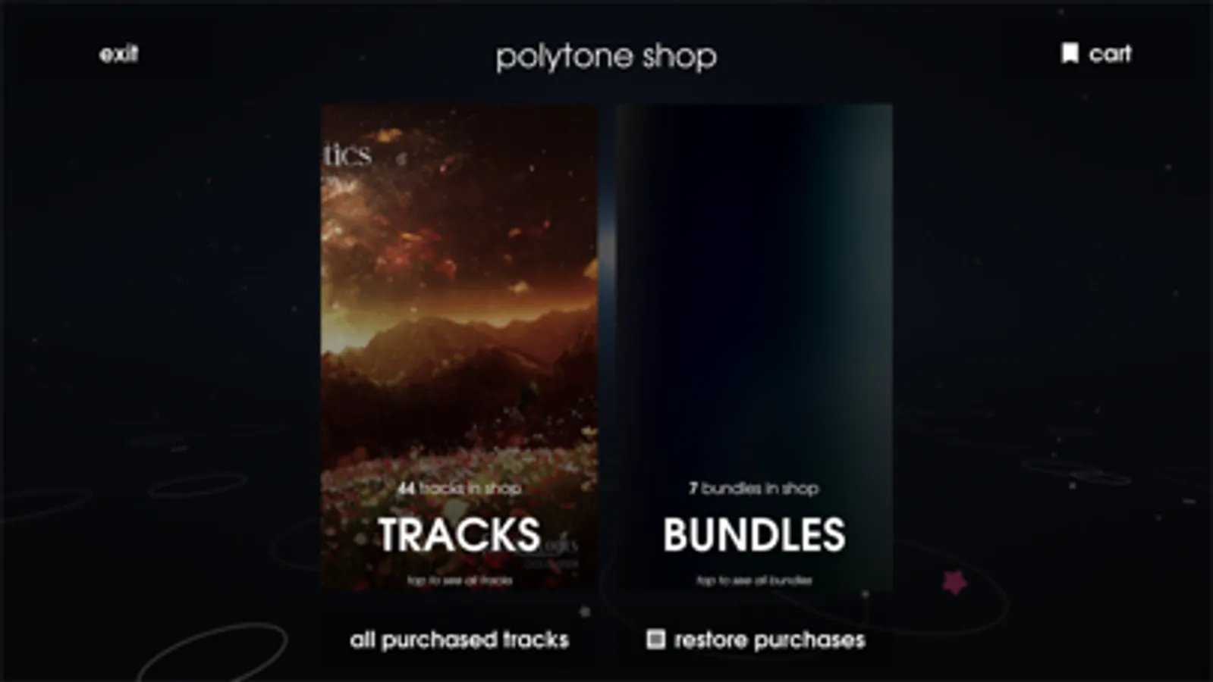Open the TRACKS category card
1213x682 pixels.
tap(458, 347)
